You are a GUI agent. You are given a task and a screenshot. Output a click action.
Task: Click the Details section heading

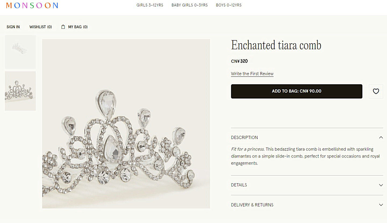239,185
